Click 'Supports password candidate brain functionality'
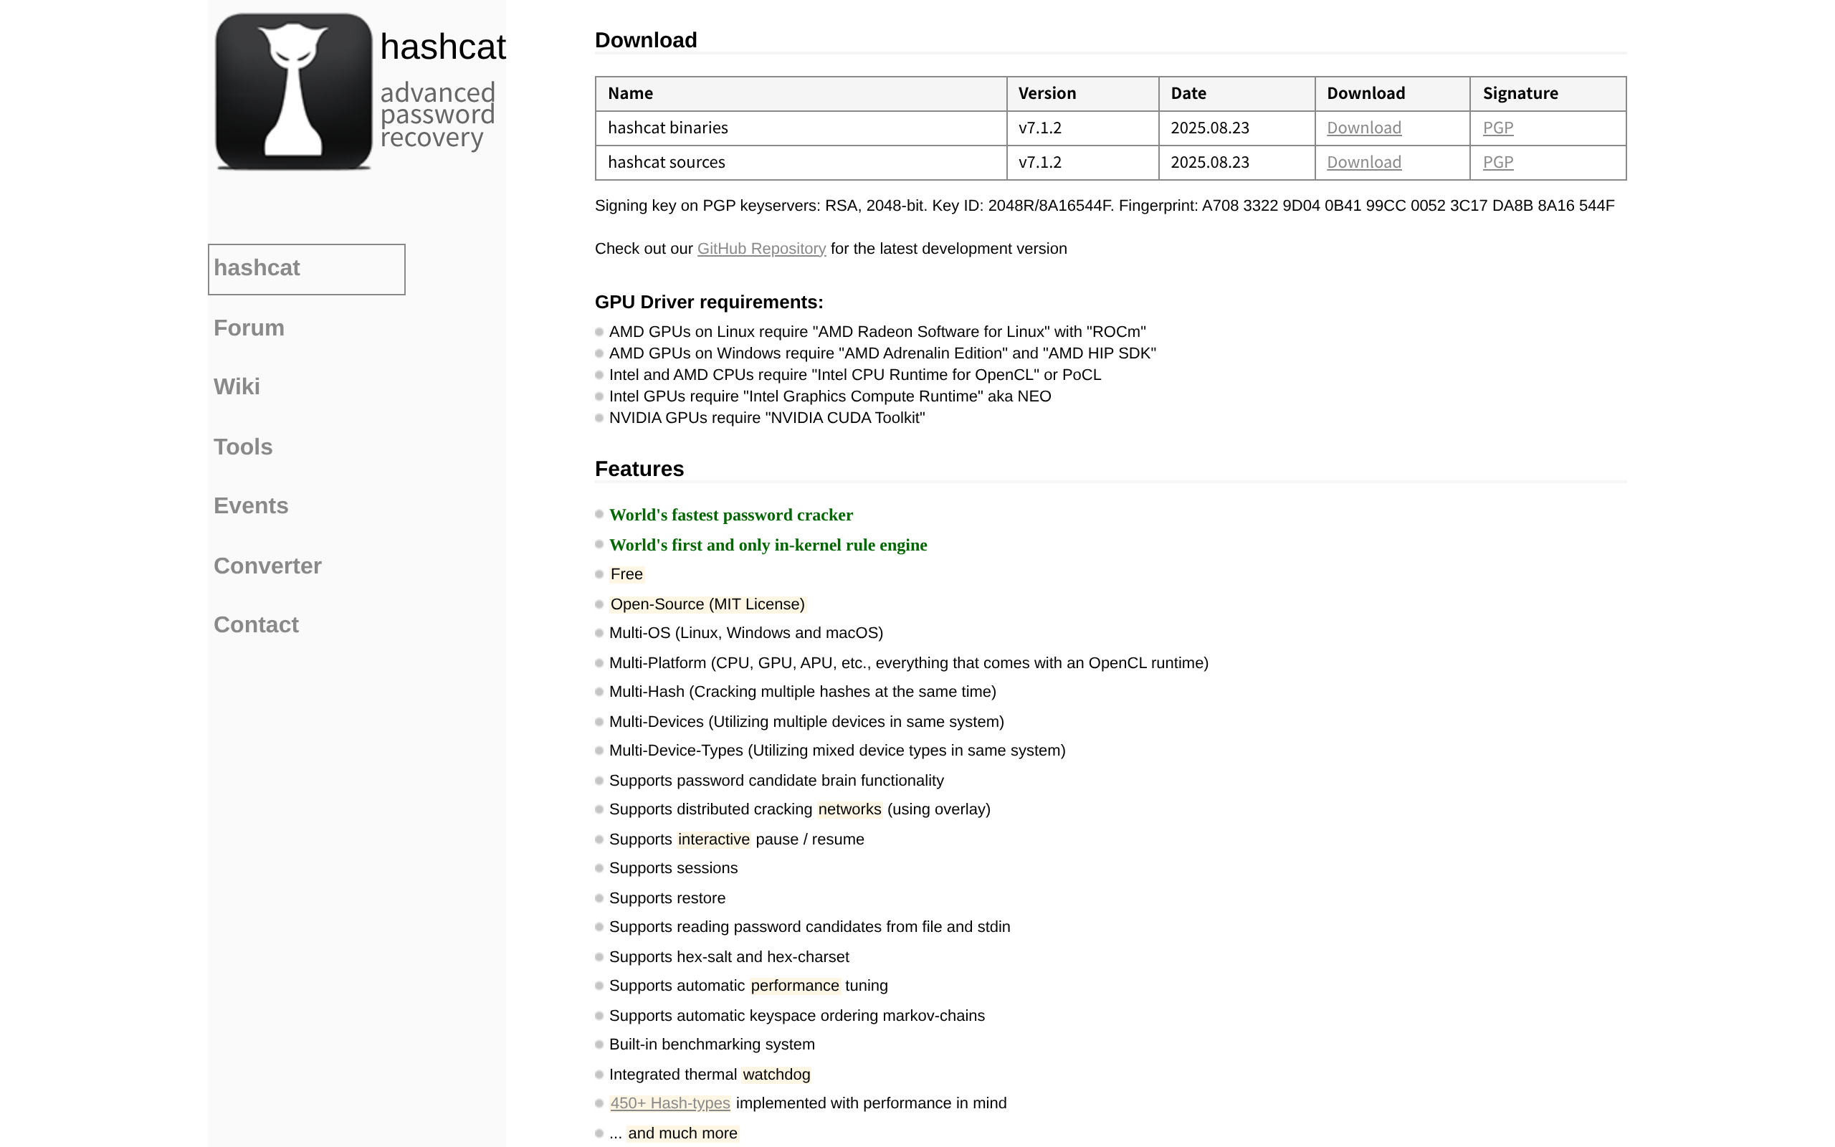This screenshot has width=1835, height=1147. click(x=776, y=781)
